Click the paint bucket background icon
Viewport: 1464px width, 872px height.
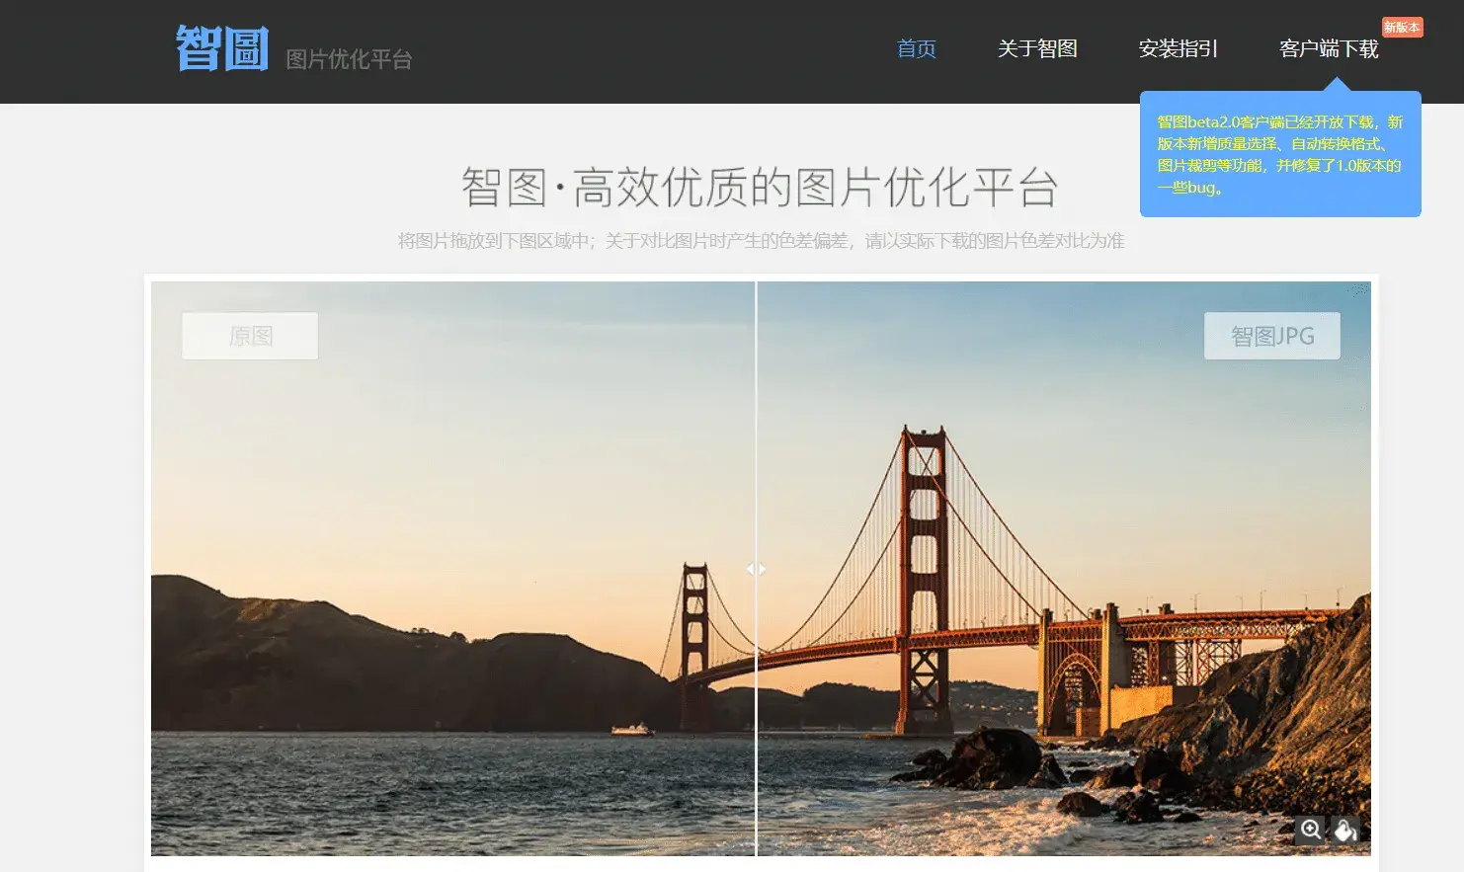1344,830
